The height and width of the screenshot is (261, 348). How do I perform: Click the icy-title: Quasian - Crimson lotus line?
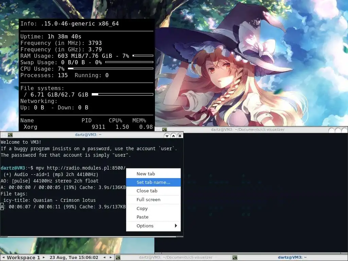(50, 200)
